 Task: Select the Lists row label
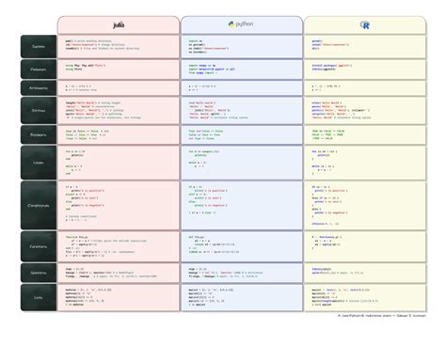click(39, 297)
